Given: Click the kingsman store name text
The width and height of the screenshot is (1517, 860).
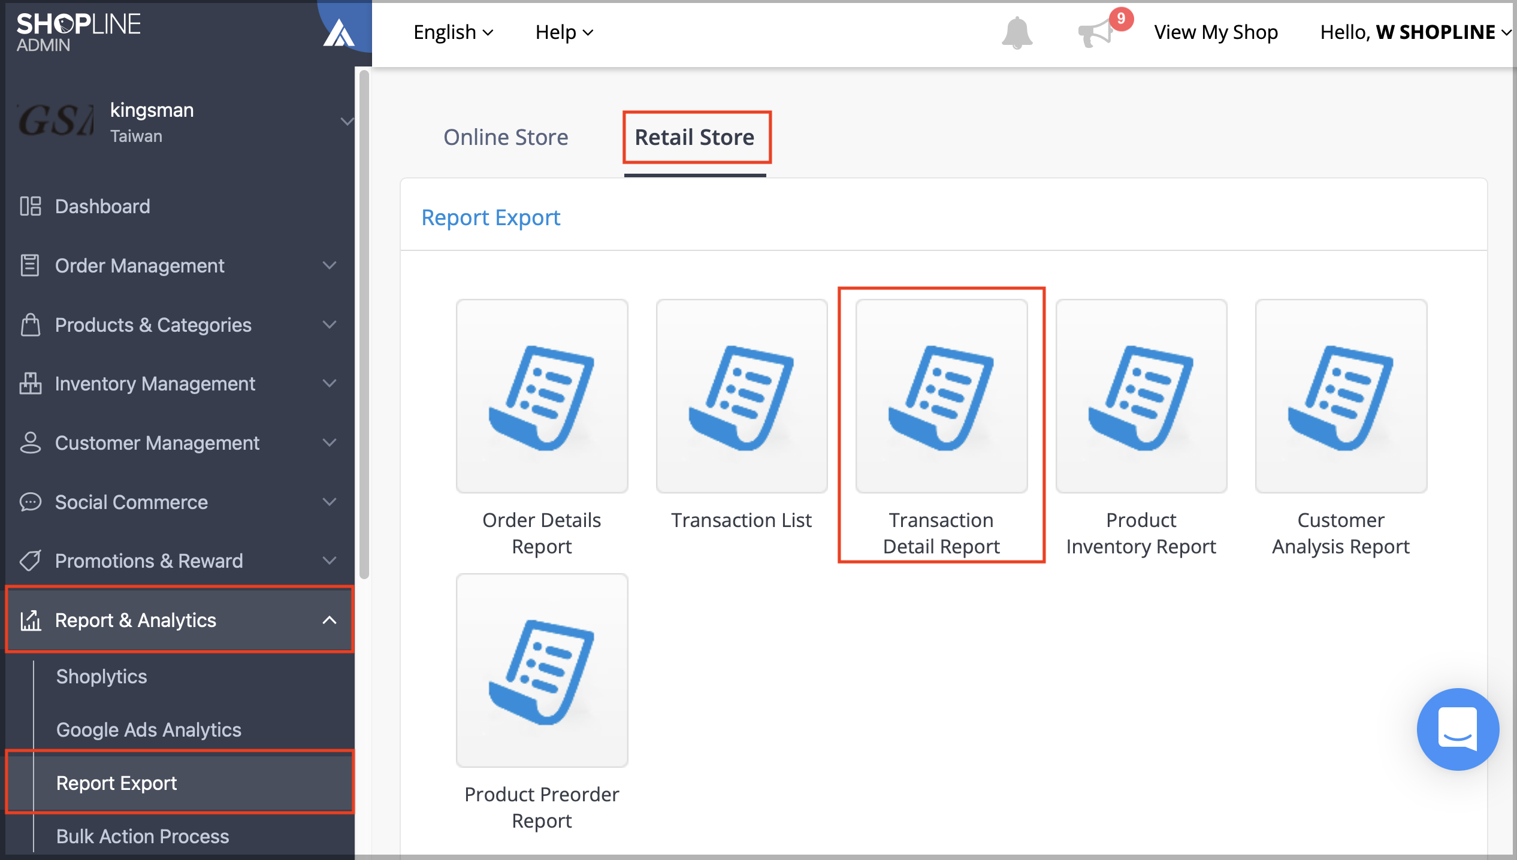Looking at the screenshot, I should coord(152,110).
